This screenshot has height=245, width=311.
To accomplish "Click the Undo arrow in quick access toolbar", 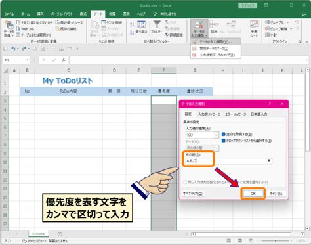I will (x=14, y=49).
